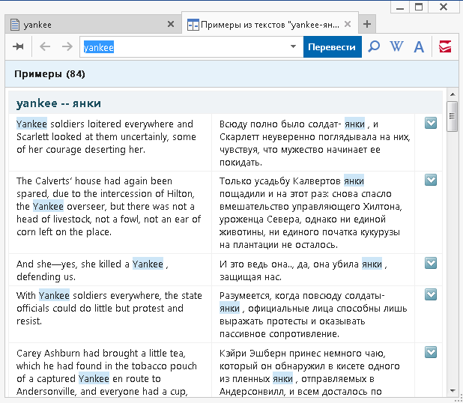This screenshot has height=403, width=463.
Task: Click the letter A toolbar icon
Action: click(419, 46)
